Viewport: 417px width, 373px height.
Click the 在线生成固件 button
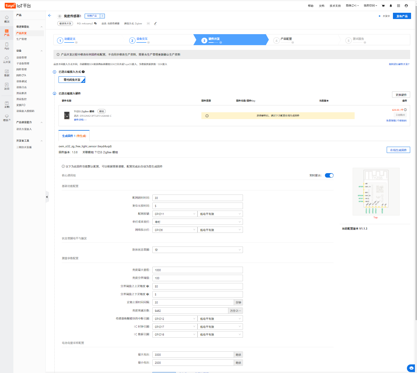point(398,150)
